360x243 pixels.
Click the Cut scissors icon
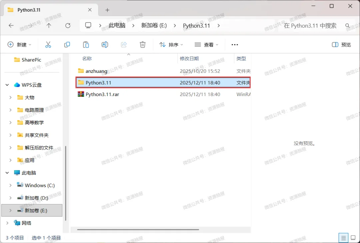pyautogui.click(x=48, y=45)
